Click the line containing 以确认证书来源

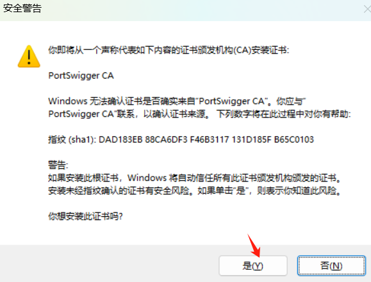click(x=199, y=114)
